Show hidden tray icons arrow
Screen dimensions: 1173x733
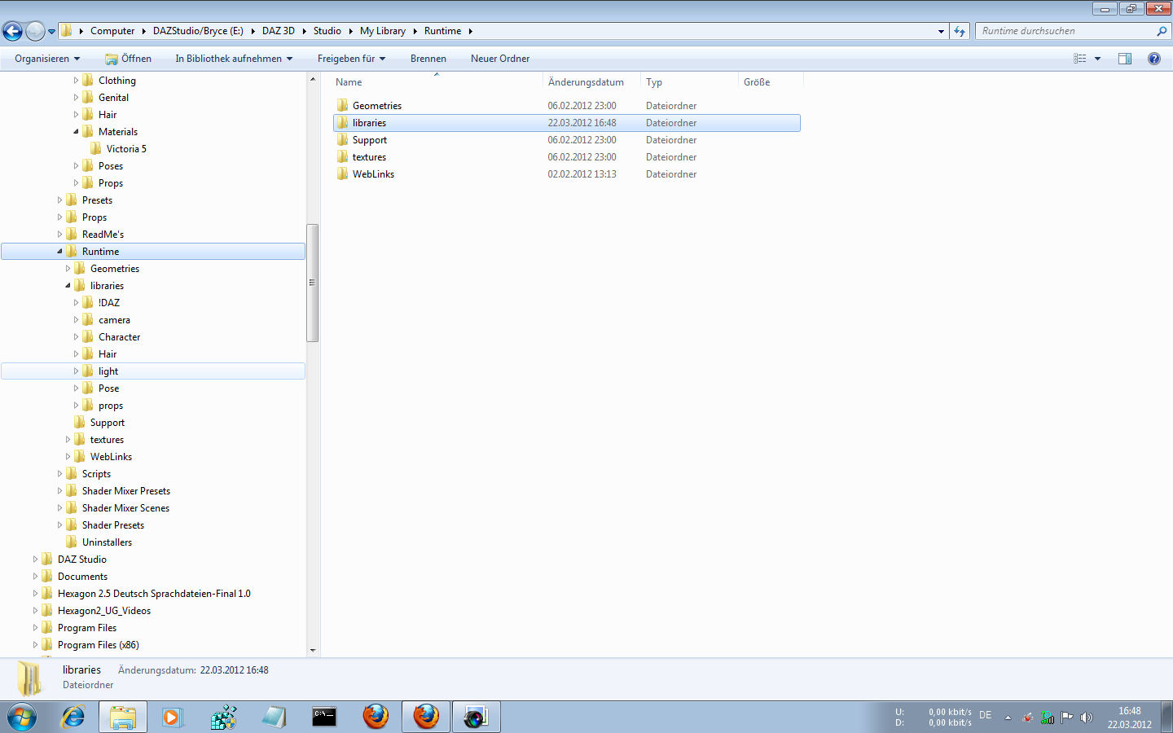[1008, 718]
